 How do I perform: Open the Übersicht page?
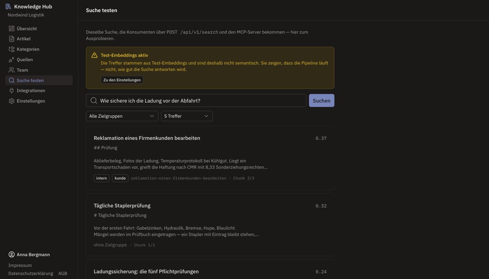pyautogui.click(x=39, y=29)
